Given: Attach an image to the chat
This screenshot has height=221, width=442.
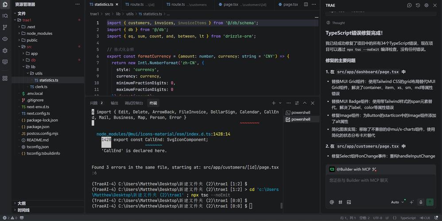Looking at the screenshot, I should pos(349,202).
